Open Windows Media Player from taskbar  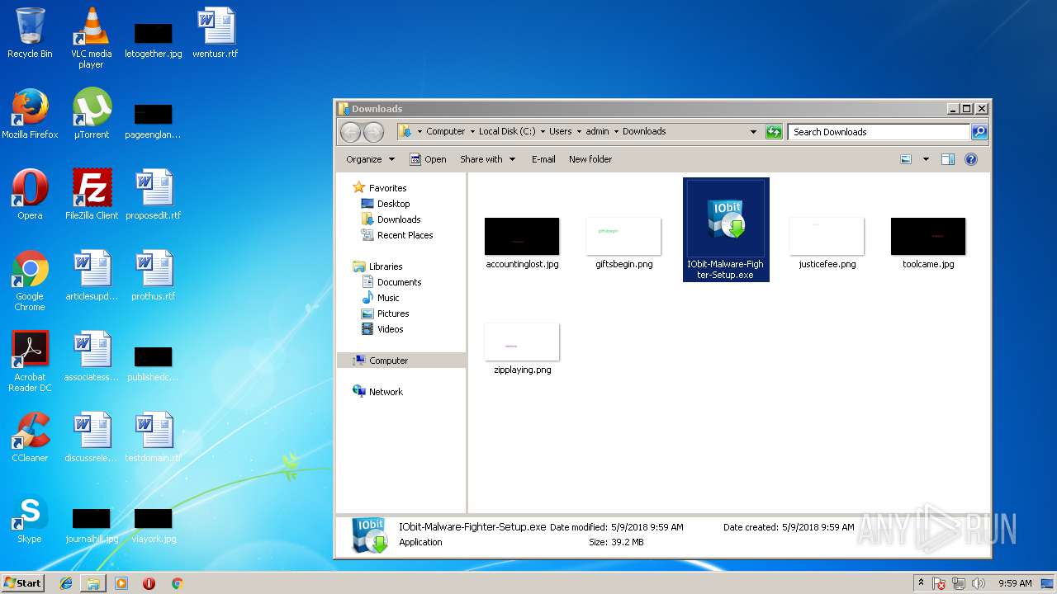[121, 583]
